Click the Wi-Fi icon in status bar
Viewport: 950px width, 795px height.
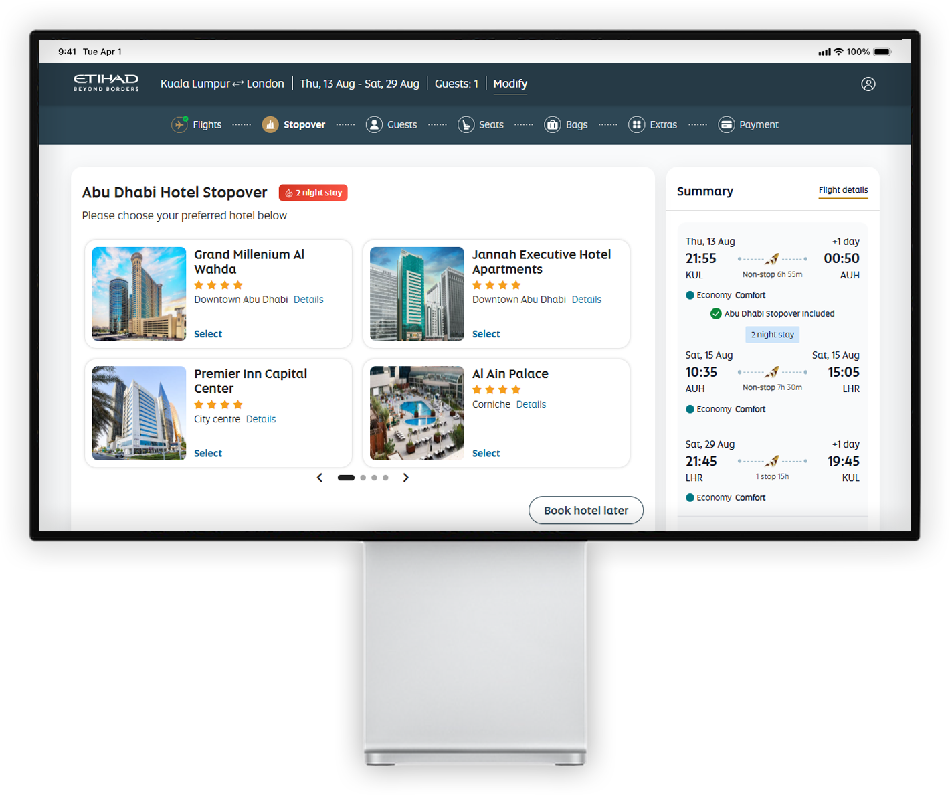pyautogui.click(x=838, y=52)
